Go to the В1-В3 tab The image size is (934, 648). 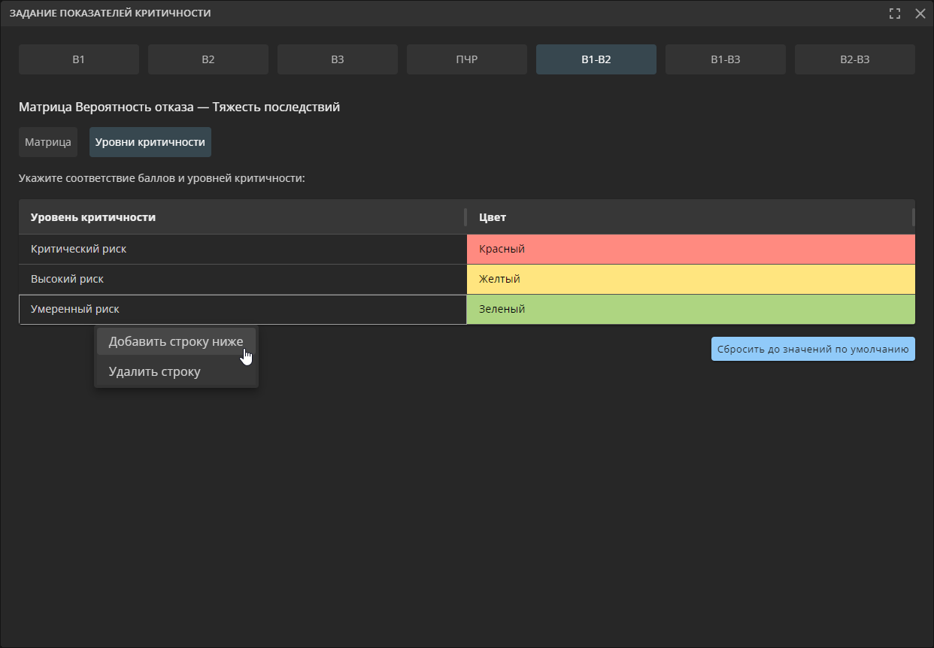click(726, 59)
